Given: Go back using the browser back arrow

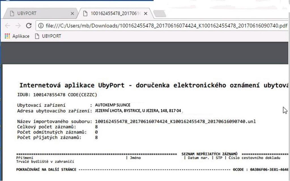Looking at the screenshot, I should tap(7, 25).
